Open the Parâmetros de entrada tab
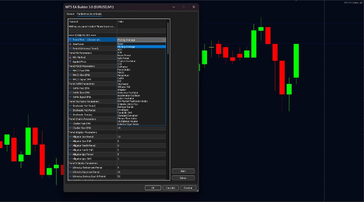The height and width of the screenshot is (202, 364). coord(89,14)
